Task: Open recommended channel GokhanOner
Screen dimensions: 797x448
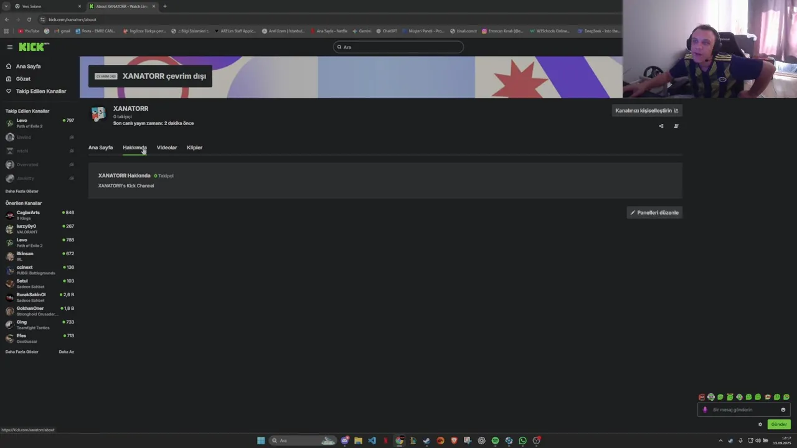Action: coord(39,311)
